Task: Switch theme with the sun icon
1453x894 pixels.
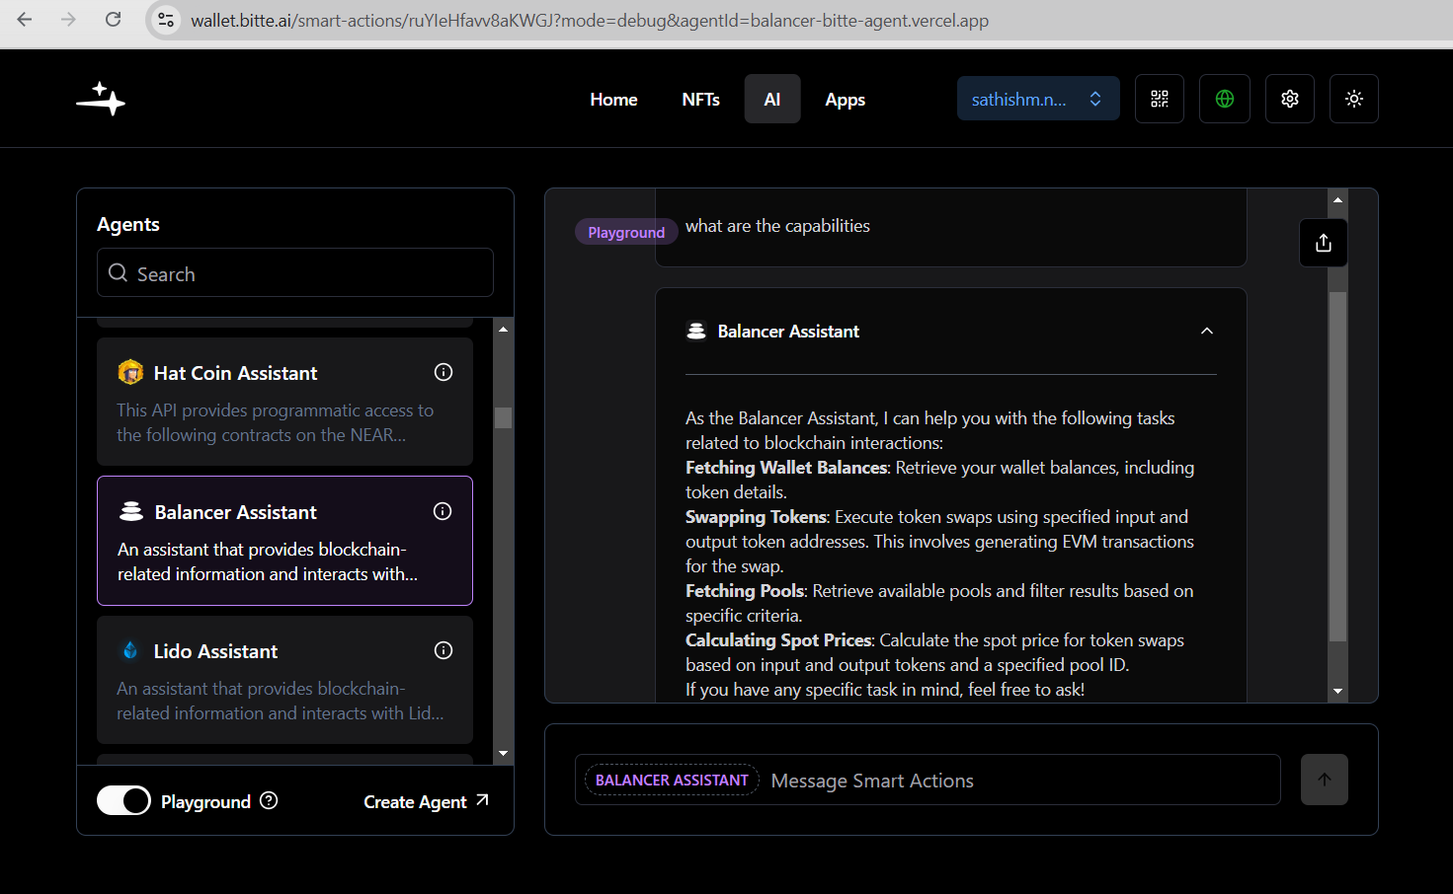Action: coord(1354,99)
